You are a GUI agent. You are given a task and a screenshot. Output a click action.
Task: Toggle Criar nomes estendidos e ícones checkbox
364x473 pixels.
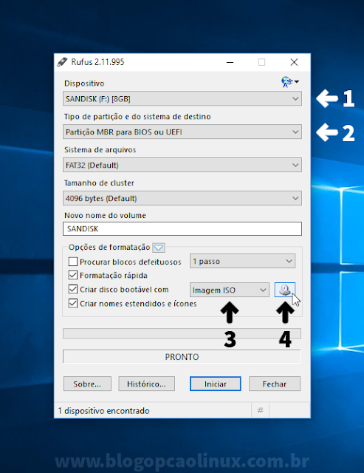(73, 303)
